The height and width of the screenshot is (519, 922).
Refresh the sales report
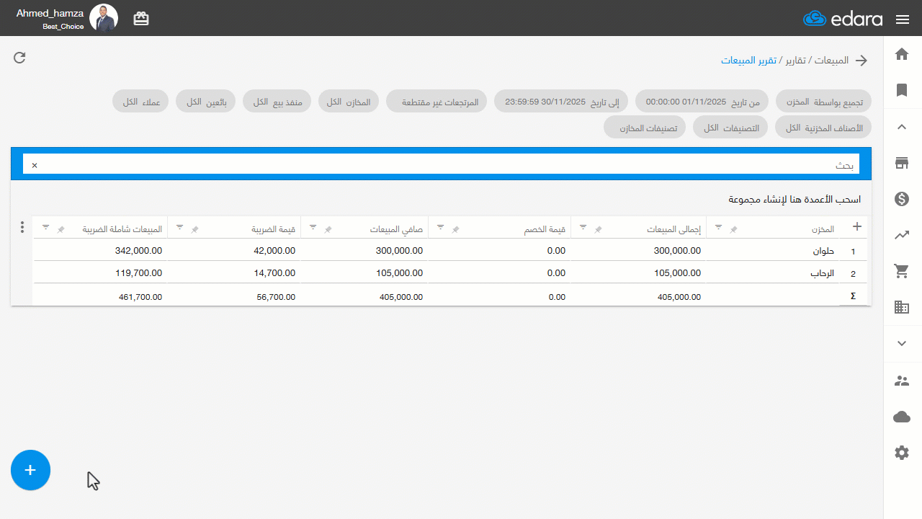pyautogui.click(x=19, y=58)
